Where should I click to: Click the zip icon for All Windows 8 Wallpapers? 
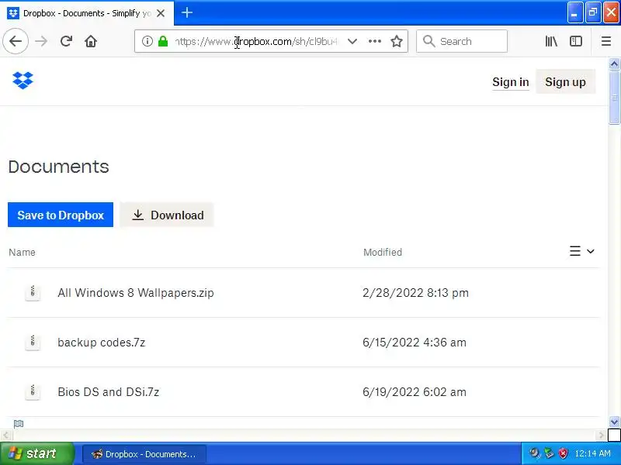[33, 293]
